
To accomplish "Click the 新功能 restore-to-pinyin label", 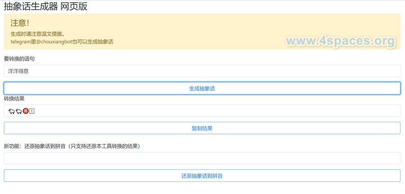I will point(72,146).
